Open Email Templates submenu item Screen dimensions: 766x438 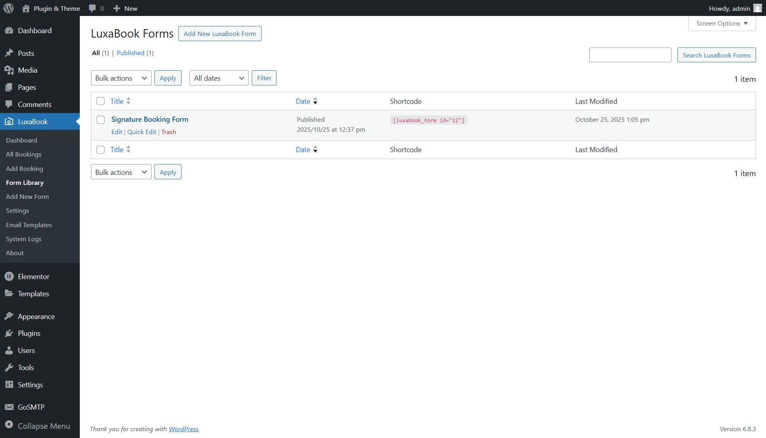pos(29,225)
